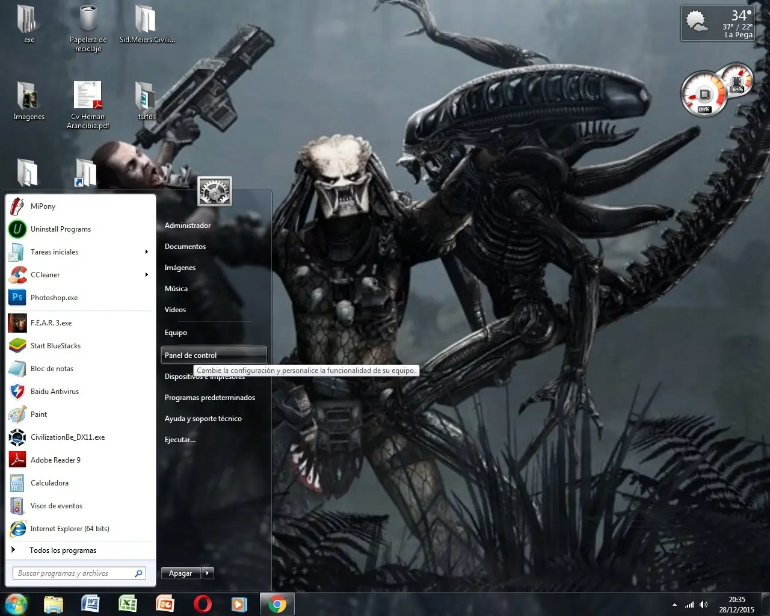The width and height of the screenshot is (770, 616).
Task: Open Ejecutar... dialog
Action: (x=180, y=440)
